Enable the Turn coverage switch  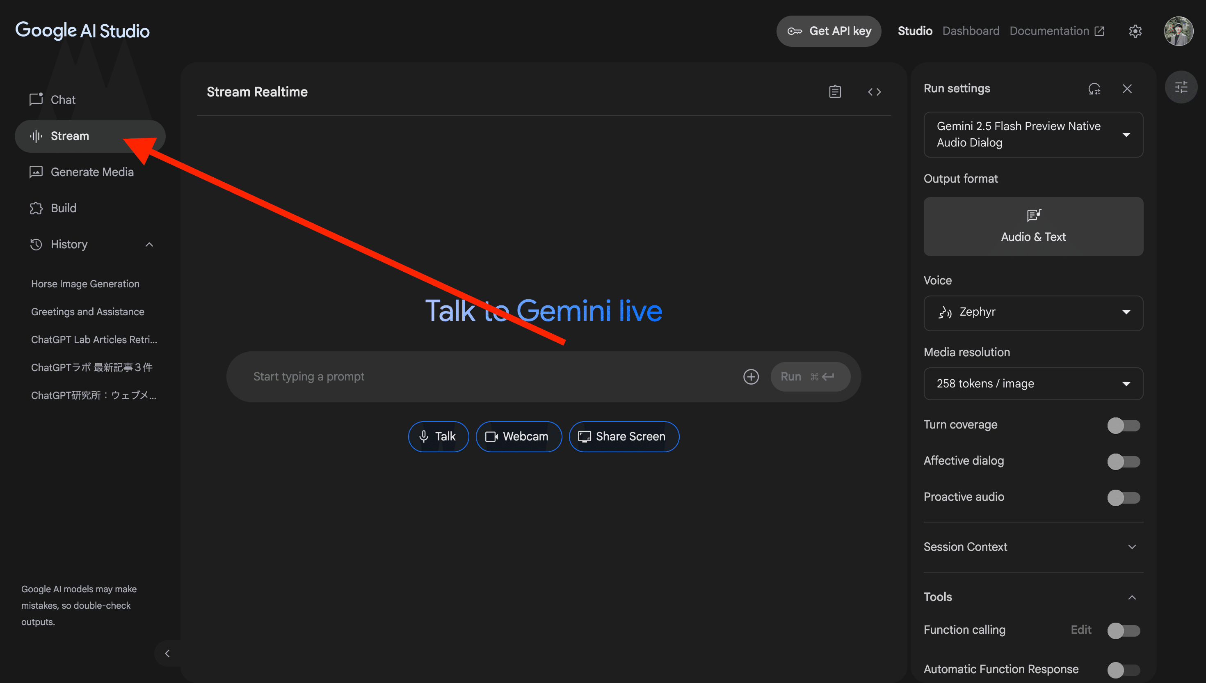[x=1123, y=426]
